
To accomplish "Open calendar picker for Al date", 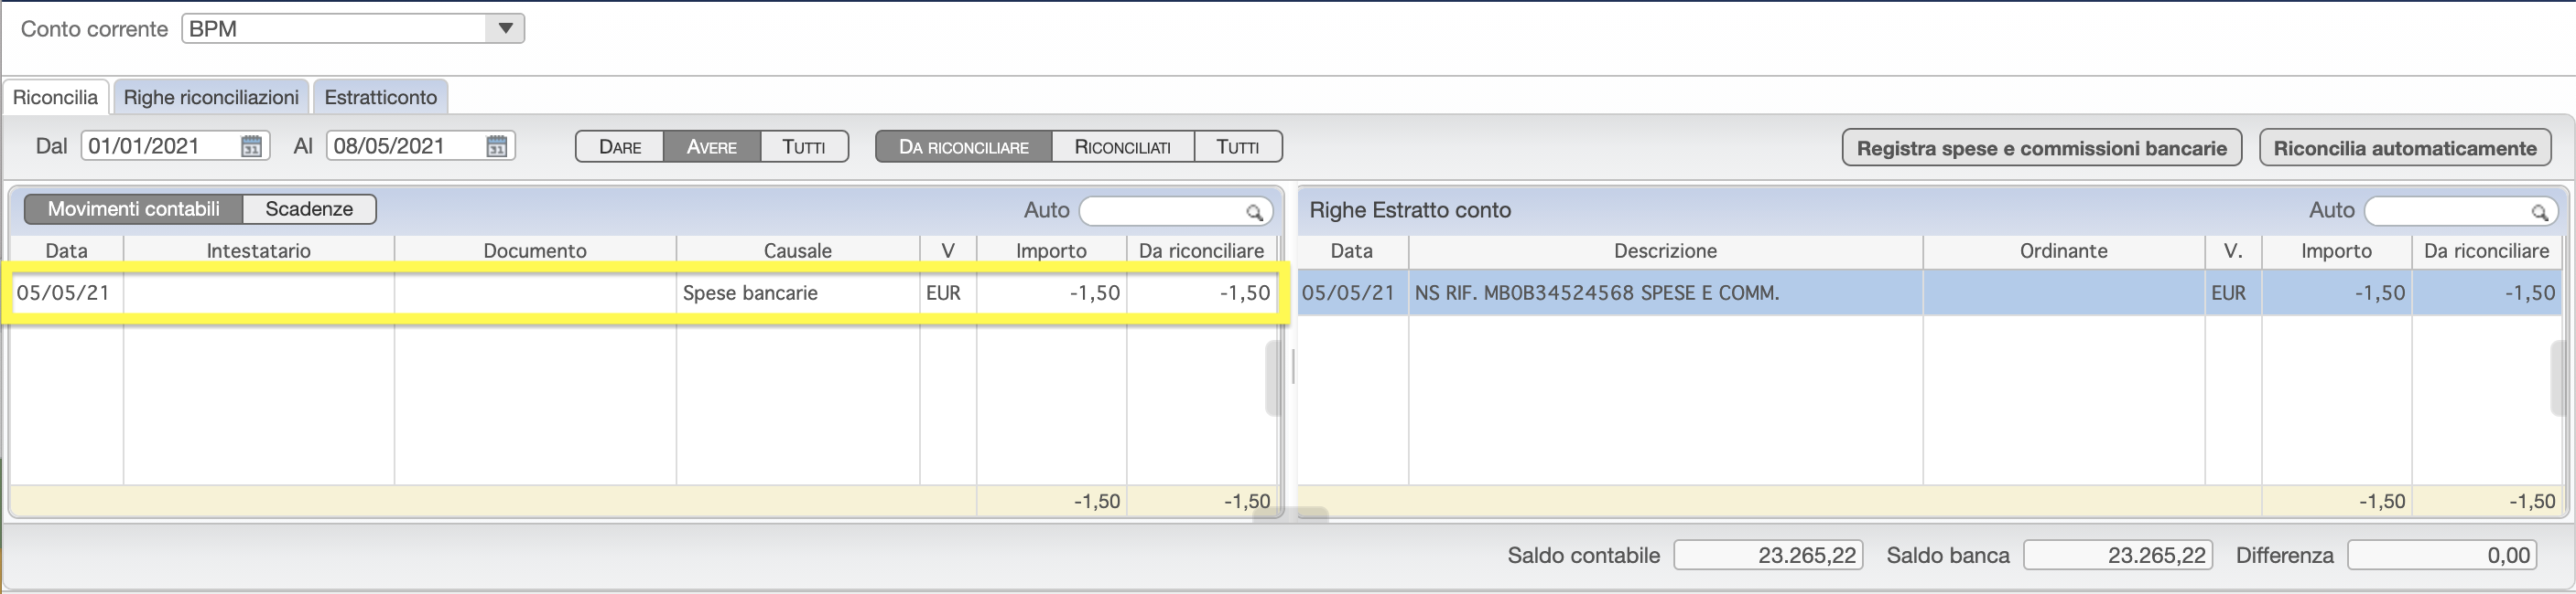I will [x=497, y=145].
